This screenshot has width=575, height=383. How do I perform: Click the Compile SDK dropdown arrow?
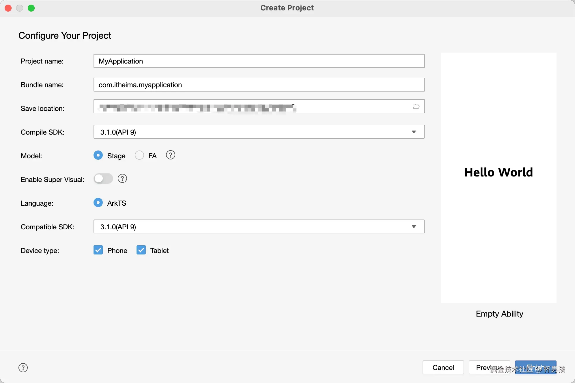[414, 132]
